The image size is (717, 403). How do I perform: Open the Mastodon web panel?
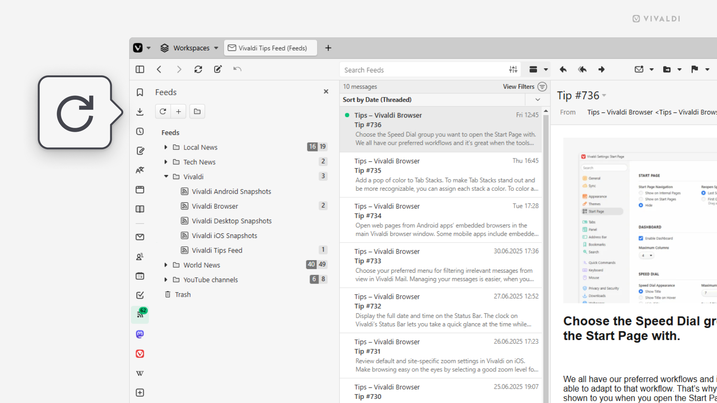click(140, 334)
